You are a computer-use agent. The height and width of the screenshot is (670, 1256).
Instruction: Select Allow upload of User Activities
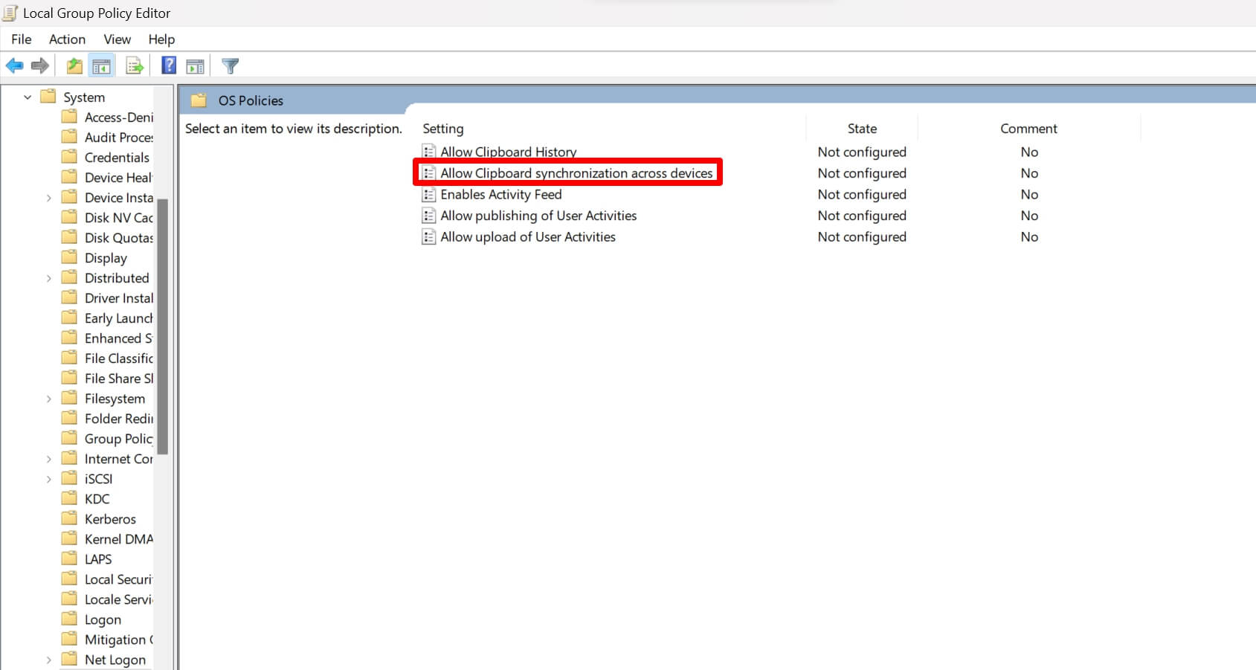[528, 236]
